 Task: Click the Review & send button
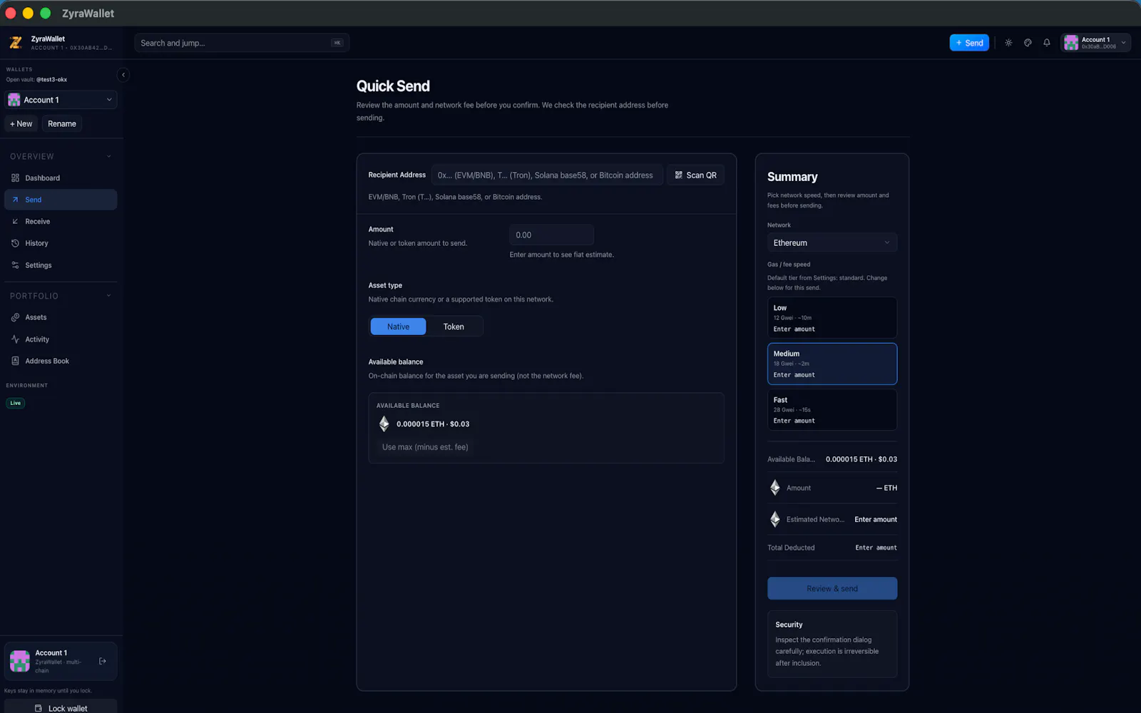coord(832,588)
